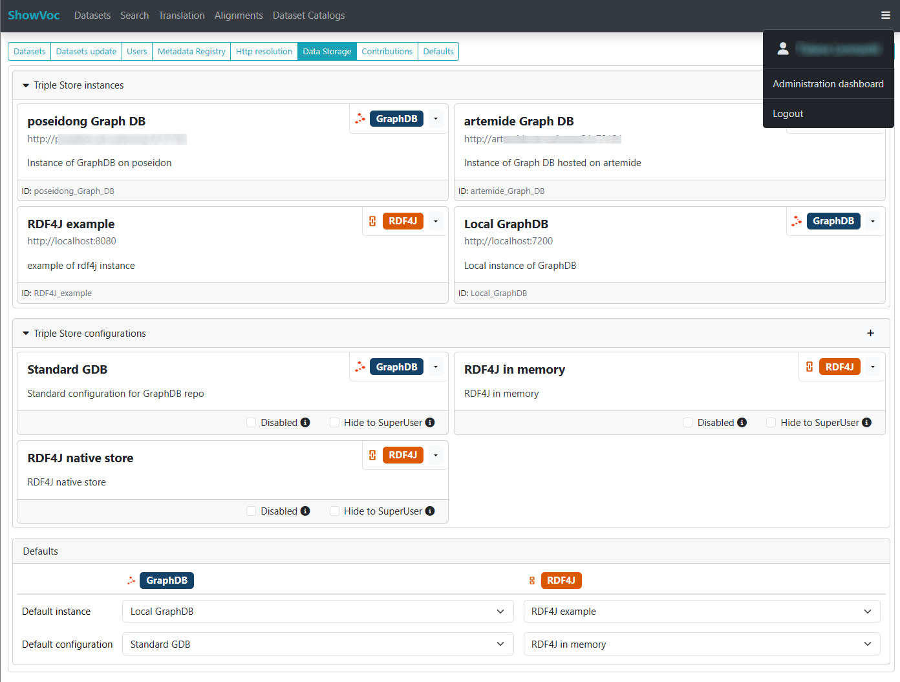
Task: Collapse the Triple Store instances section
Action: pyautogui.click(x=26, y=85)
